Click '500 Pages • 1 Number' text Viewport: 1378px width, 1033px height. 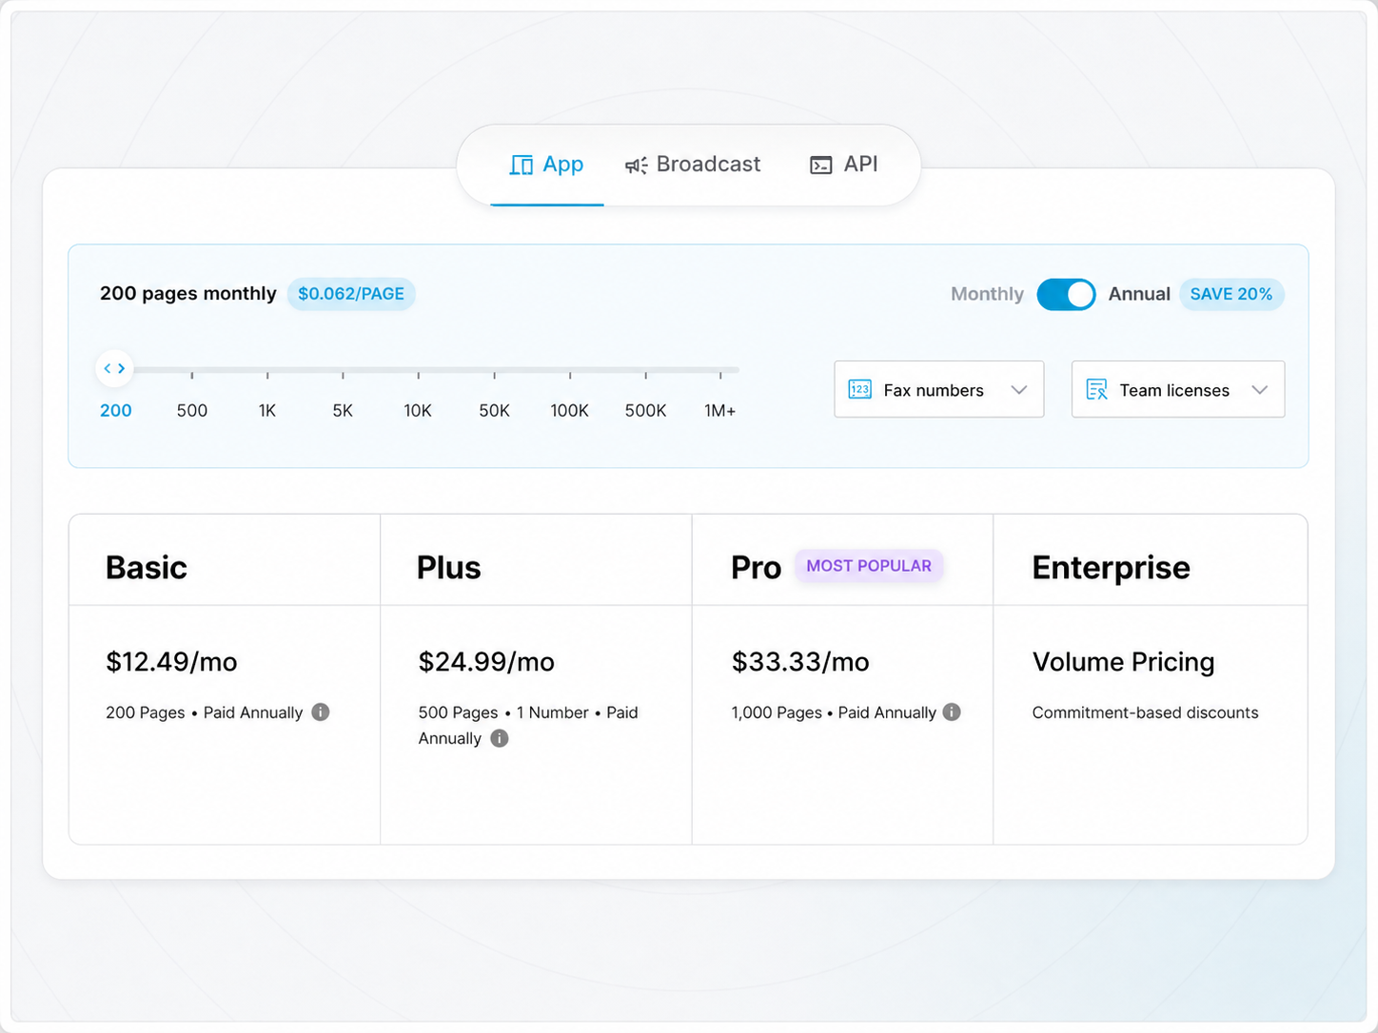pyautogui.click(x=503, y=712)
